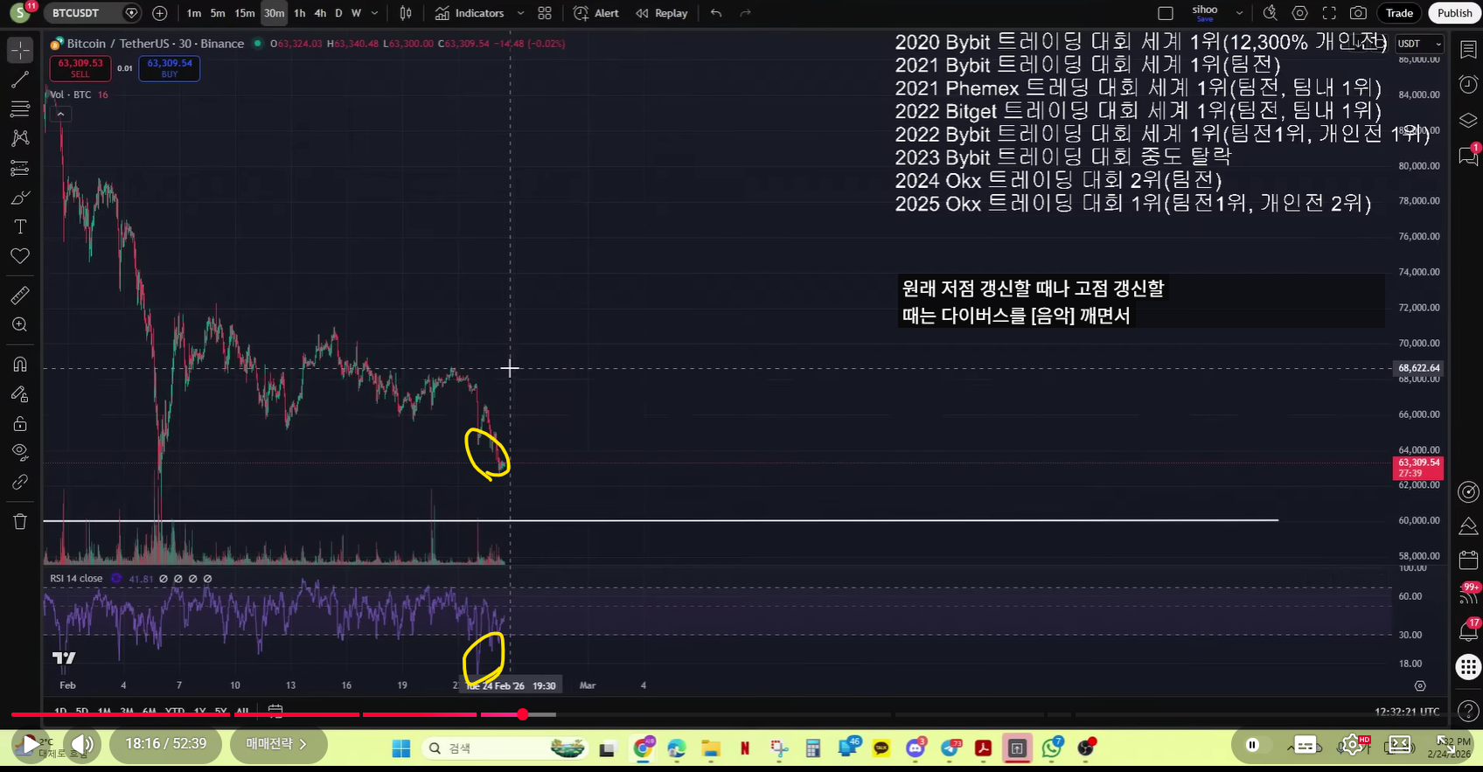This screenshot has width=1483, height=772.
Task: Open the object tree layers icon
Action: [x=1468, y=120]
